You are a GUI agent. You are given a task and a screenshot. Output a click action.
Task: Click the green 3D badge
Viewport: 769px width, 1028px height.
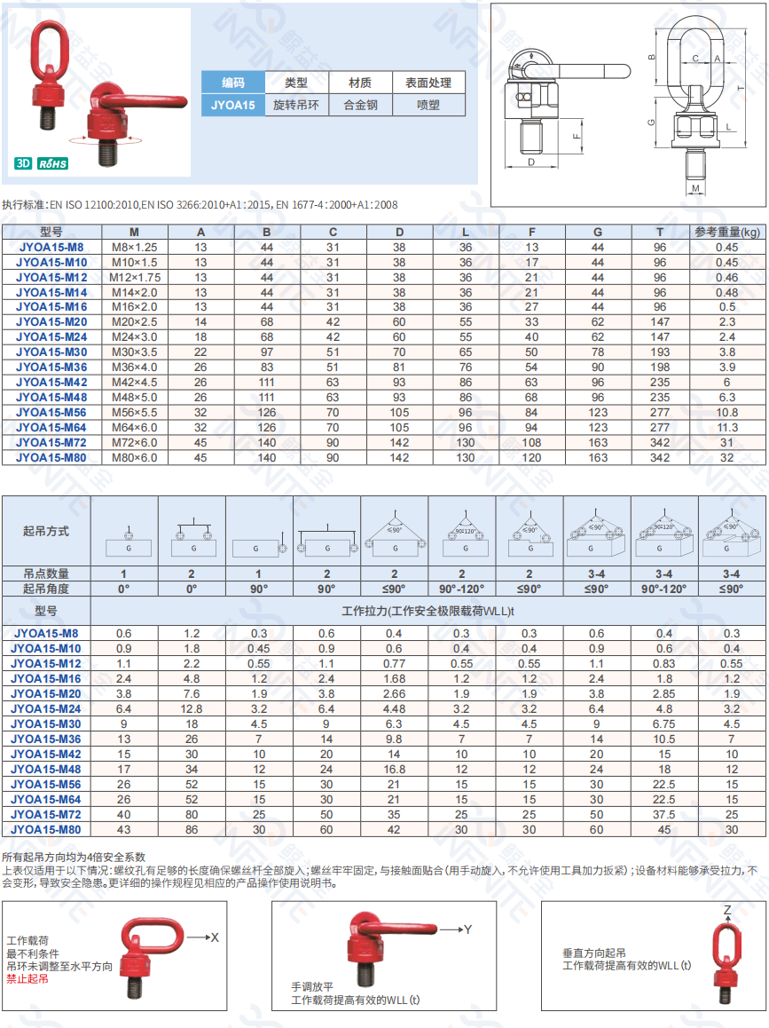(x=24, y=163)
